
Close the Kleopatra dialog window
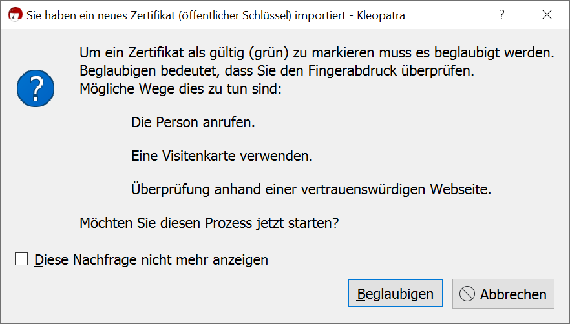pyautogui.click(x=547, y=15)
